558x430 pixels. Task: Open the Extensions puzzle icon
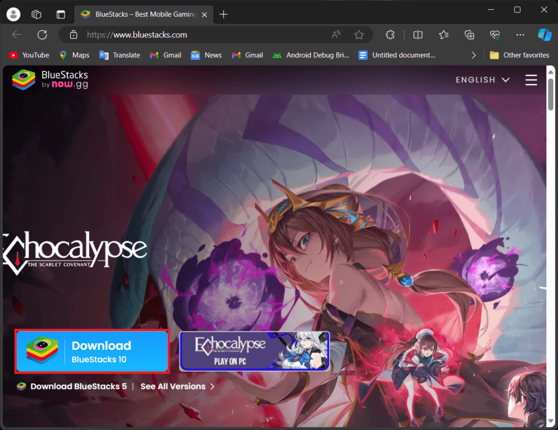pos(390,35)
